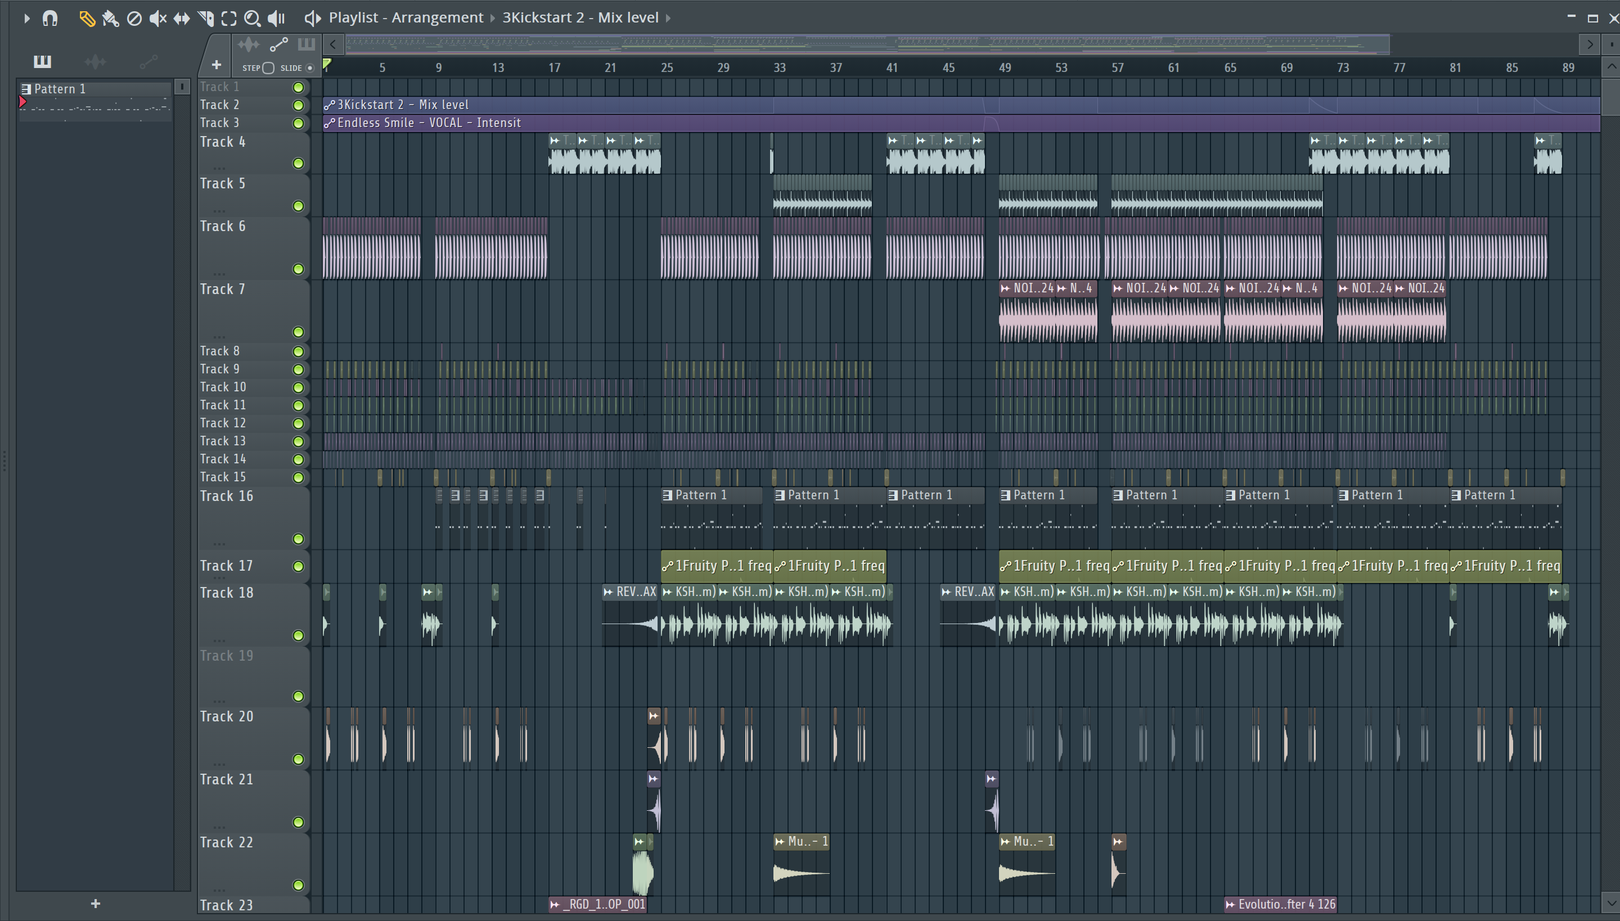1620x921 pixels.
Task: Open the playlist options menu arrow
Action: [x=26, y=19]
